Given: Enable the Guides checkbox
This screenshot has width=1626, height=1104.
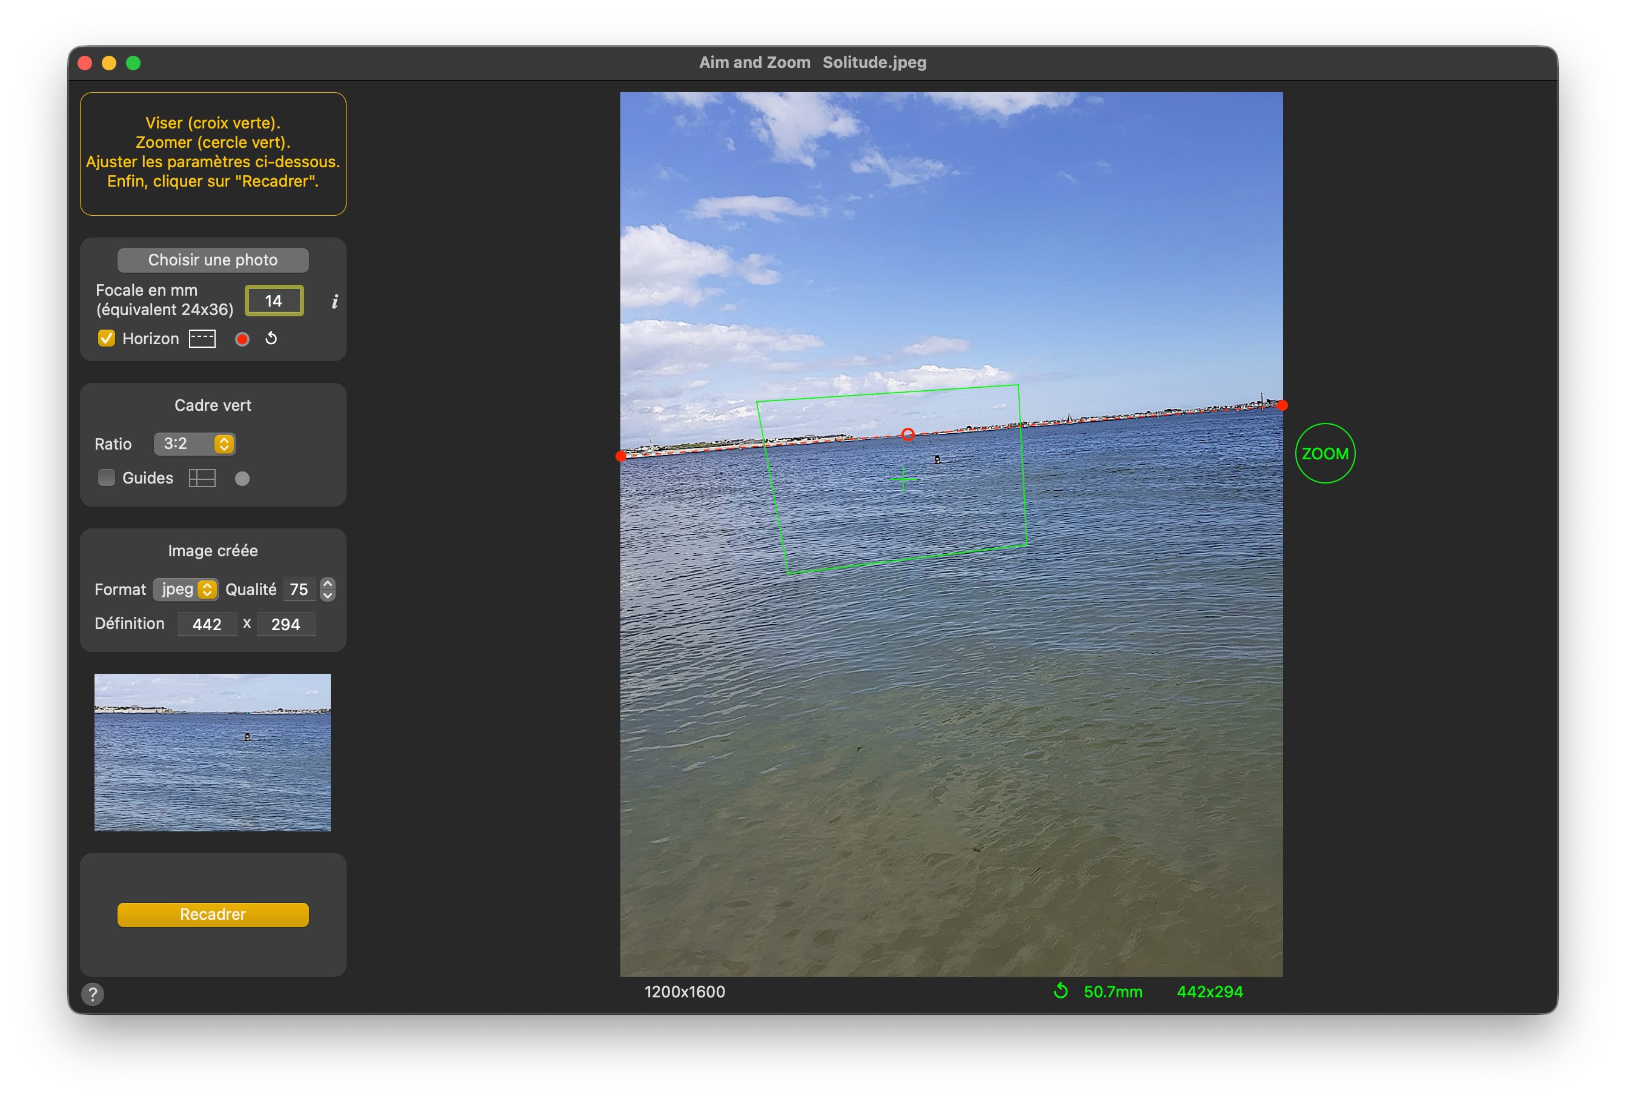Looking at the screenshot, I should (x=107, y=478).
